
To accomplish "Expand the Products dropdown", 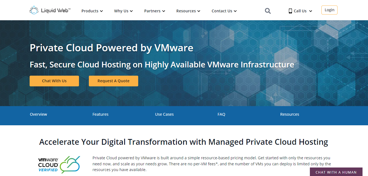I will (92, 11).
